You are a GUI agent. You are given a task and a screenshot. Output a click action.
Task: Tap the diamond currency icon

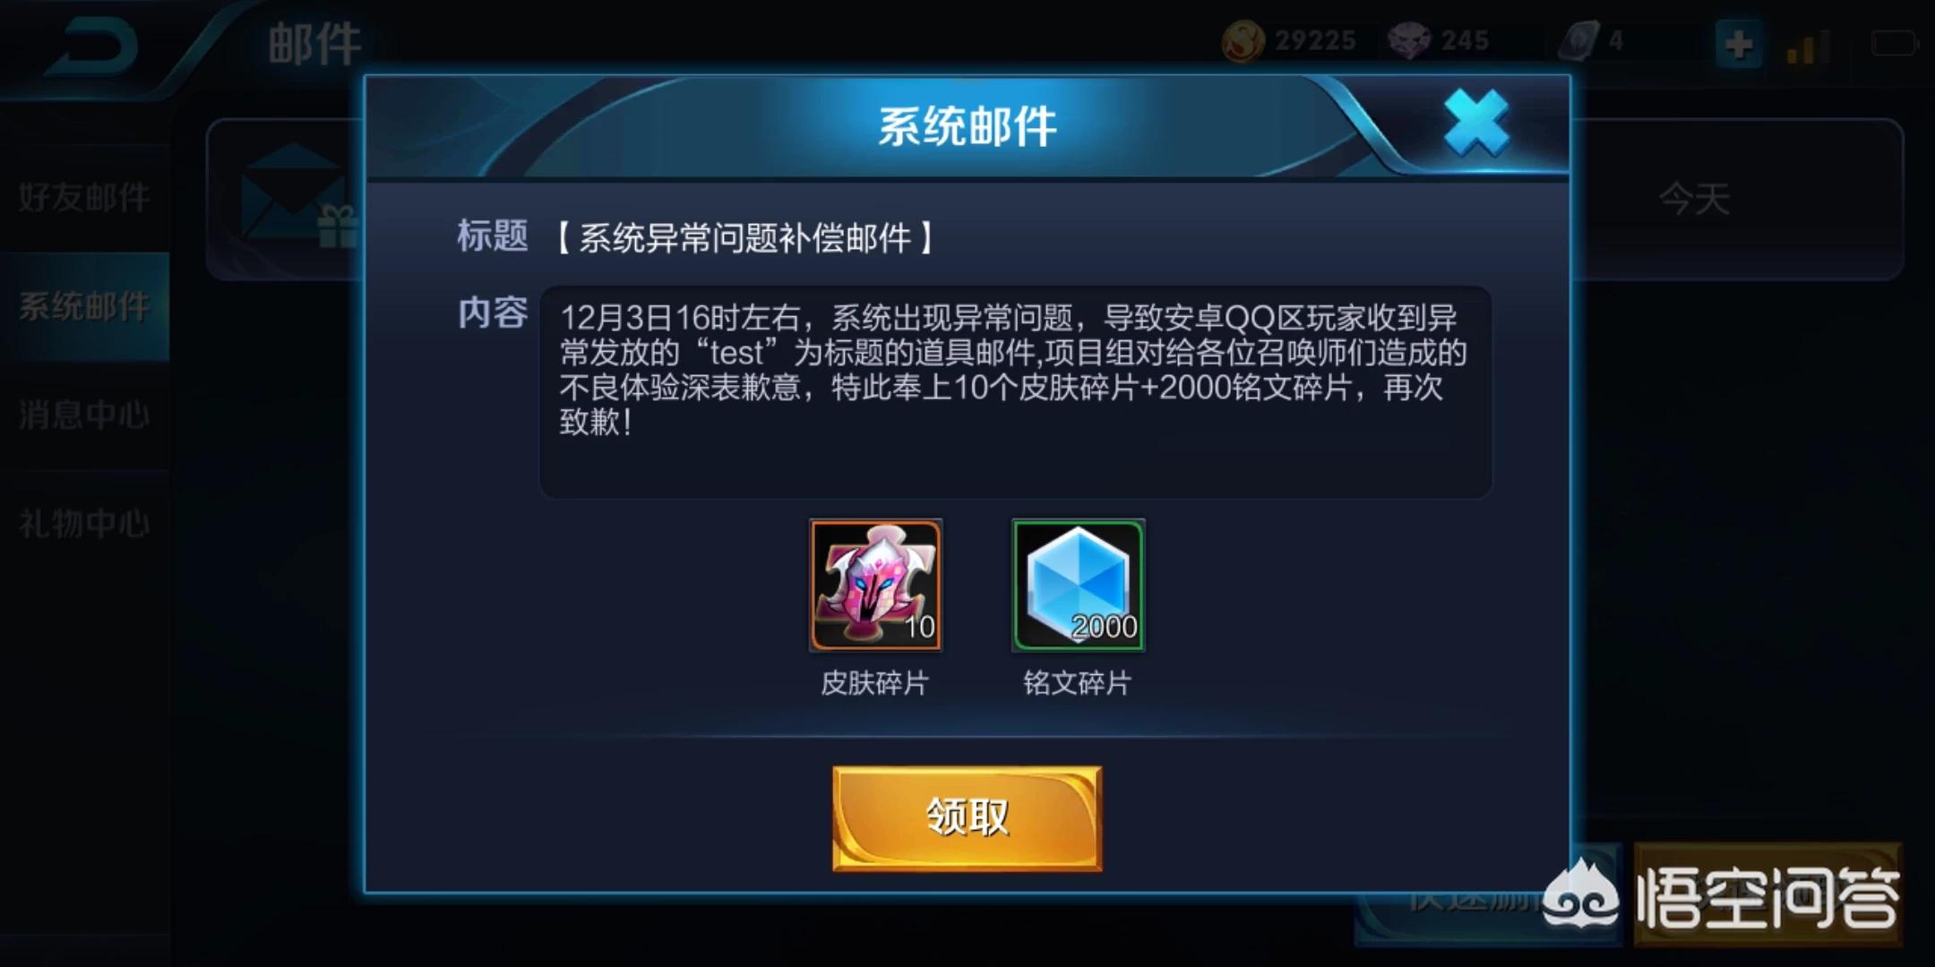point(1410,41)
